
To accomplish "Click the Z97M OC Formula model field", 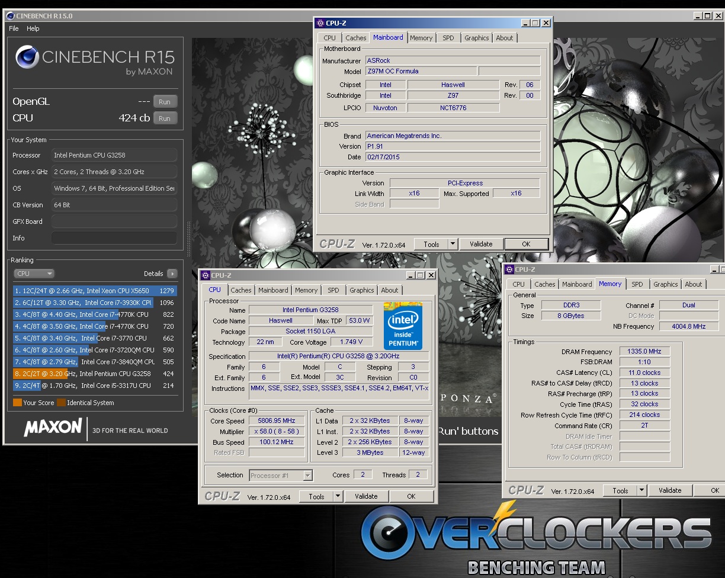I will 421,71.
